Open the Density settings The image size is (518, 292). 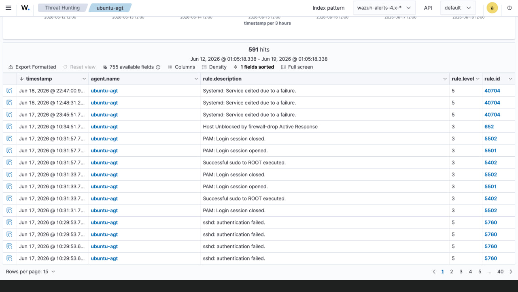214,67
